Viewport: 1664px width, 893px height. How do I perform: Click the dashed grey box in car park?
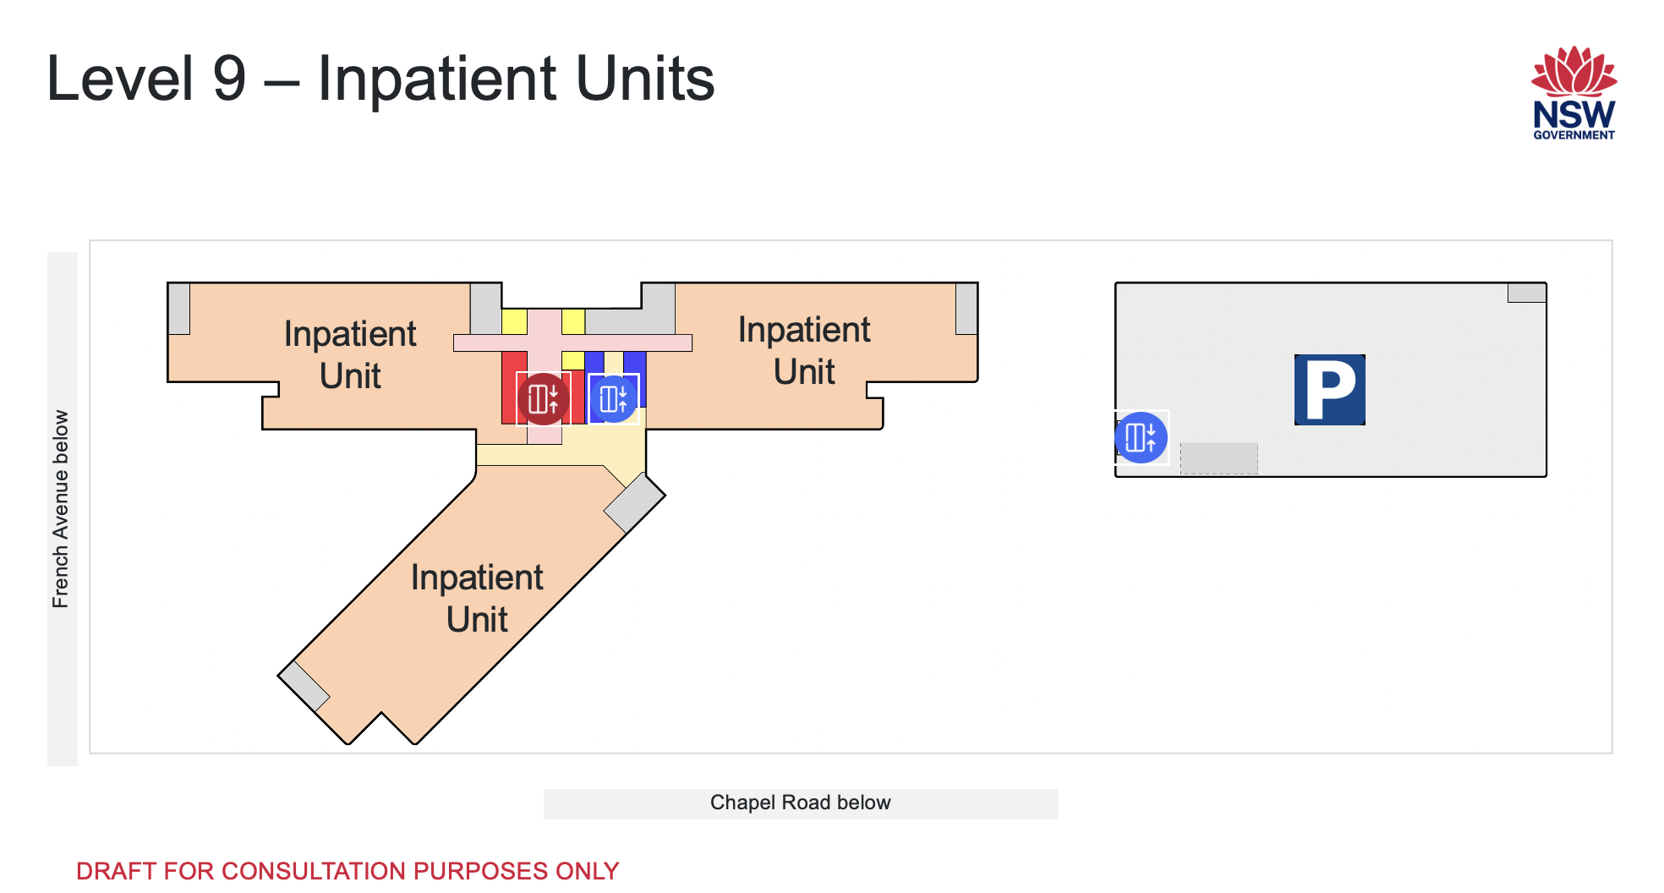pos(1218,458)
